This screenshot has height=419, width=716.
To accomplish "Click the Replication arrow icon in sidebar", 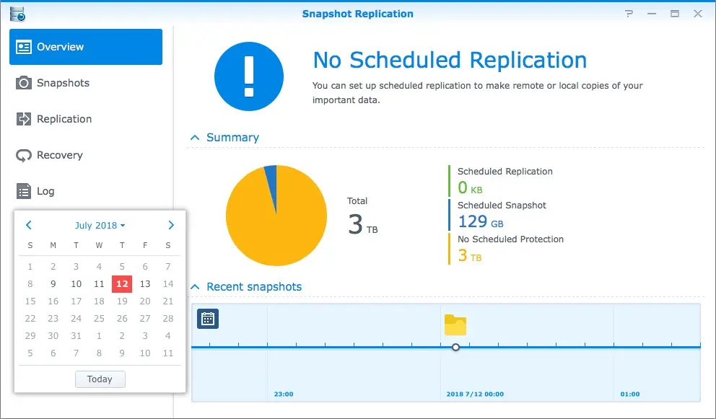I will 24,119.
